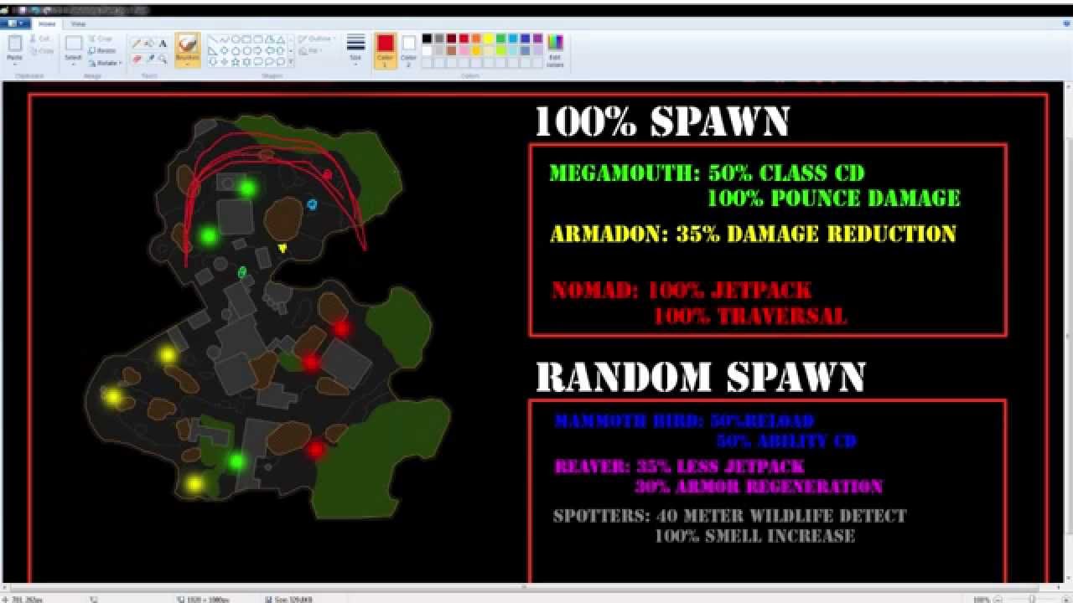Screen dimensions: 1073x603
Task: Choose the Curve shape in the gallery
Action: click(224, 39)
